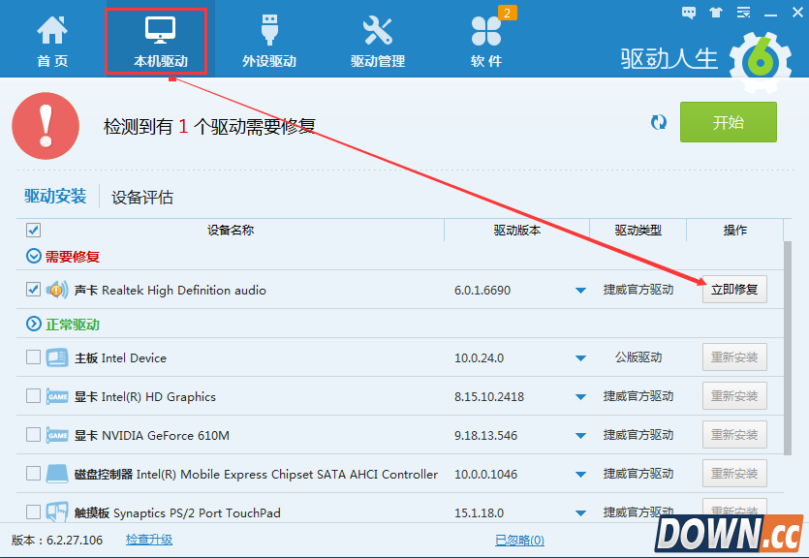Open the 本机驱动 local driver scan icon

pos(156,39)
